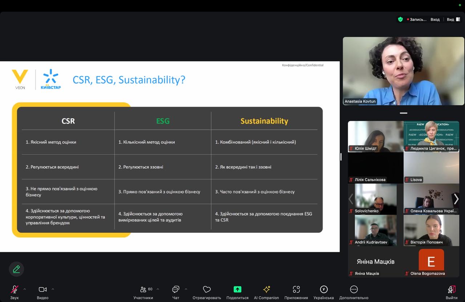The image size is (465, 302).
Task: Open the Apps icon in toolbar
Action: pos(296,289)
